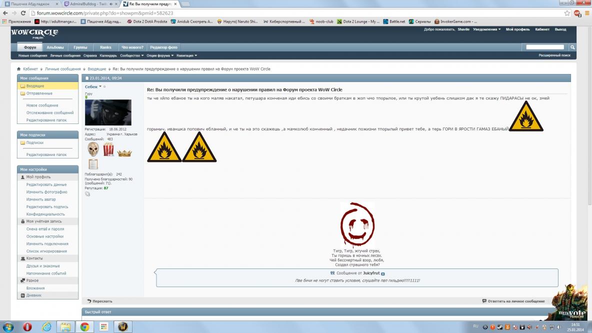Viewport: 592px width, 333px height.
Task: Expand the Навигация dropdown menu
Action: tap(186, 55)
